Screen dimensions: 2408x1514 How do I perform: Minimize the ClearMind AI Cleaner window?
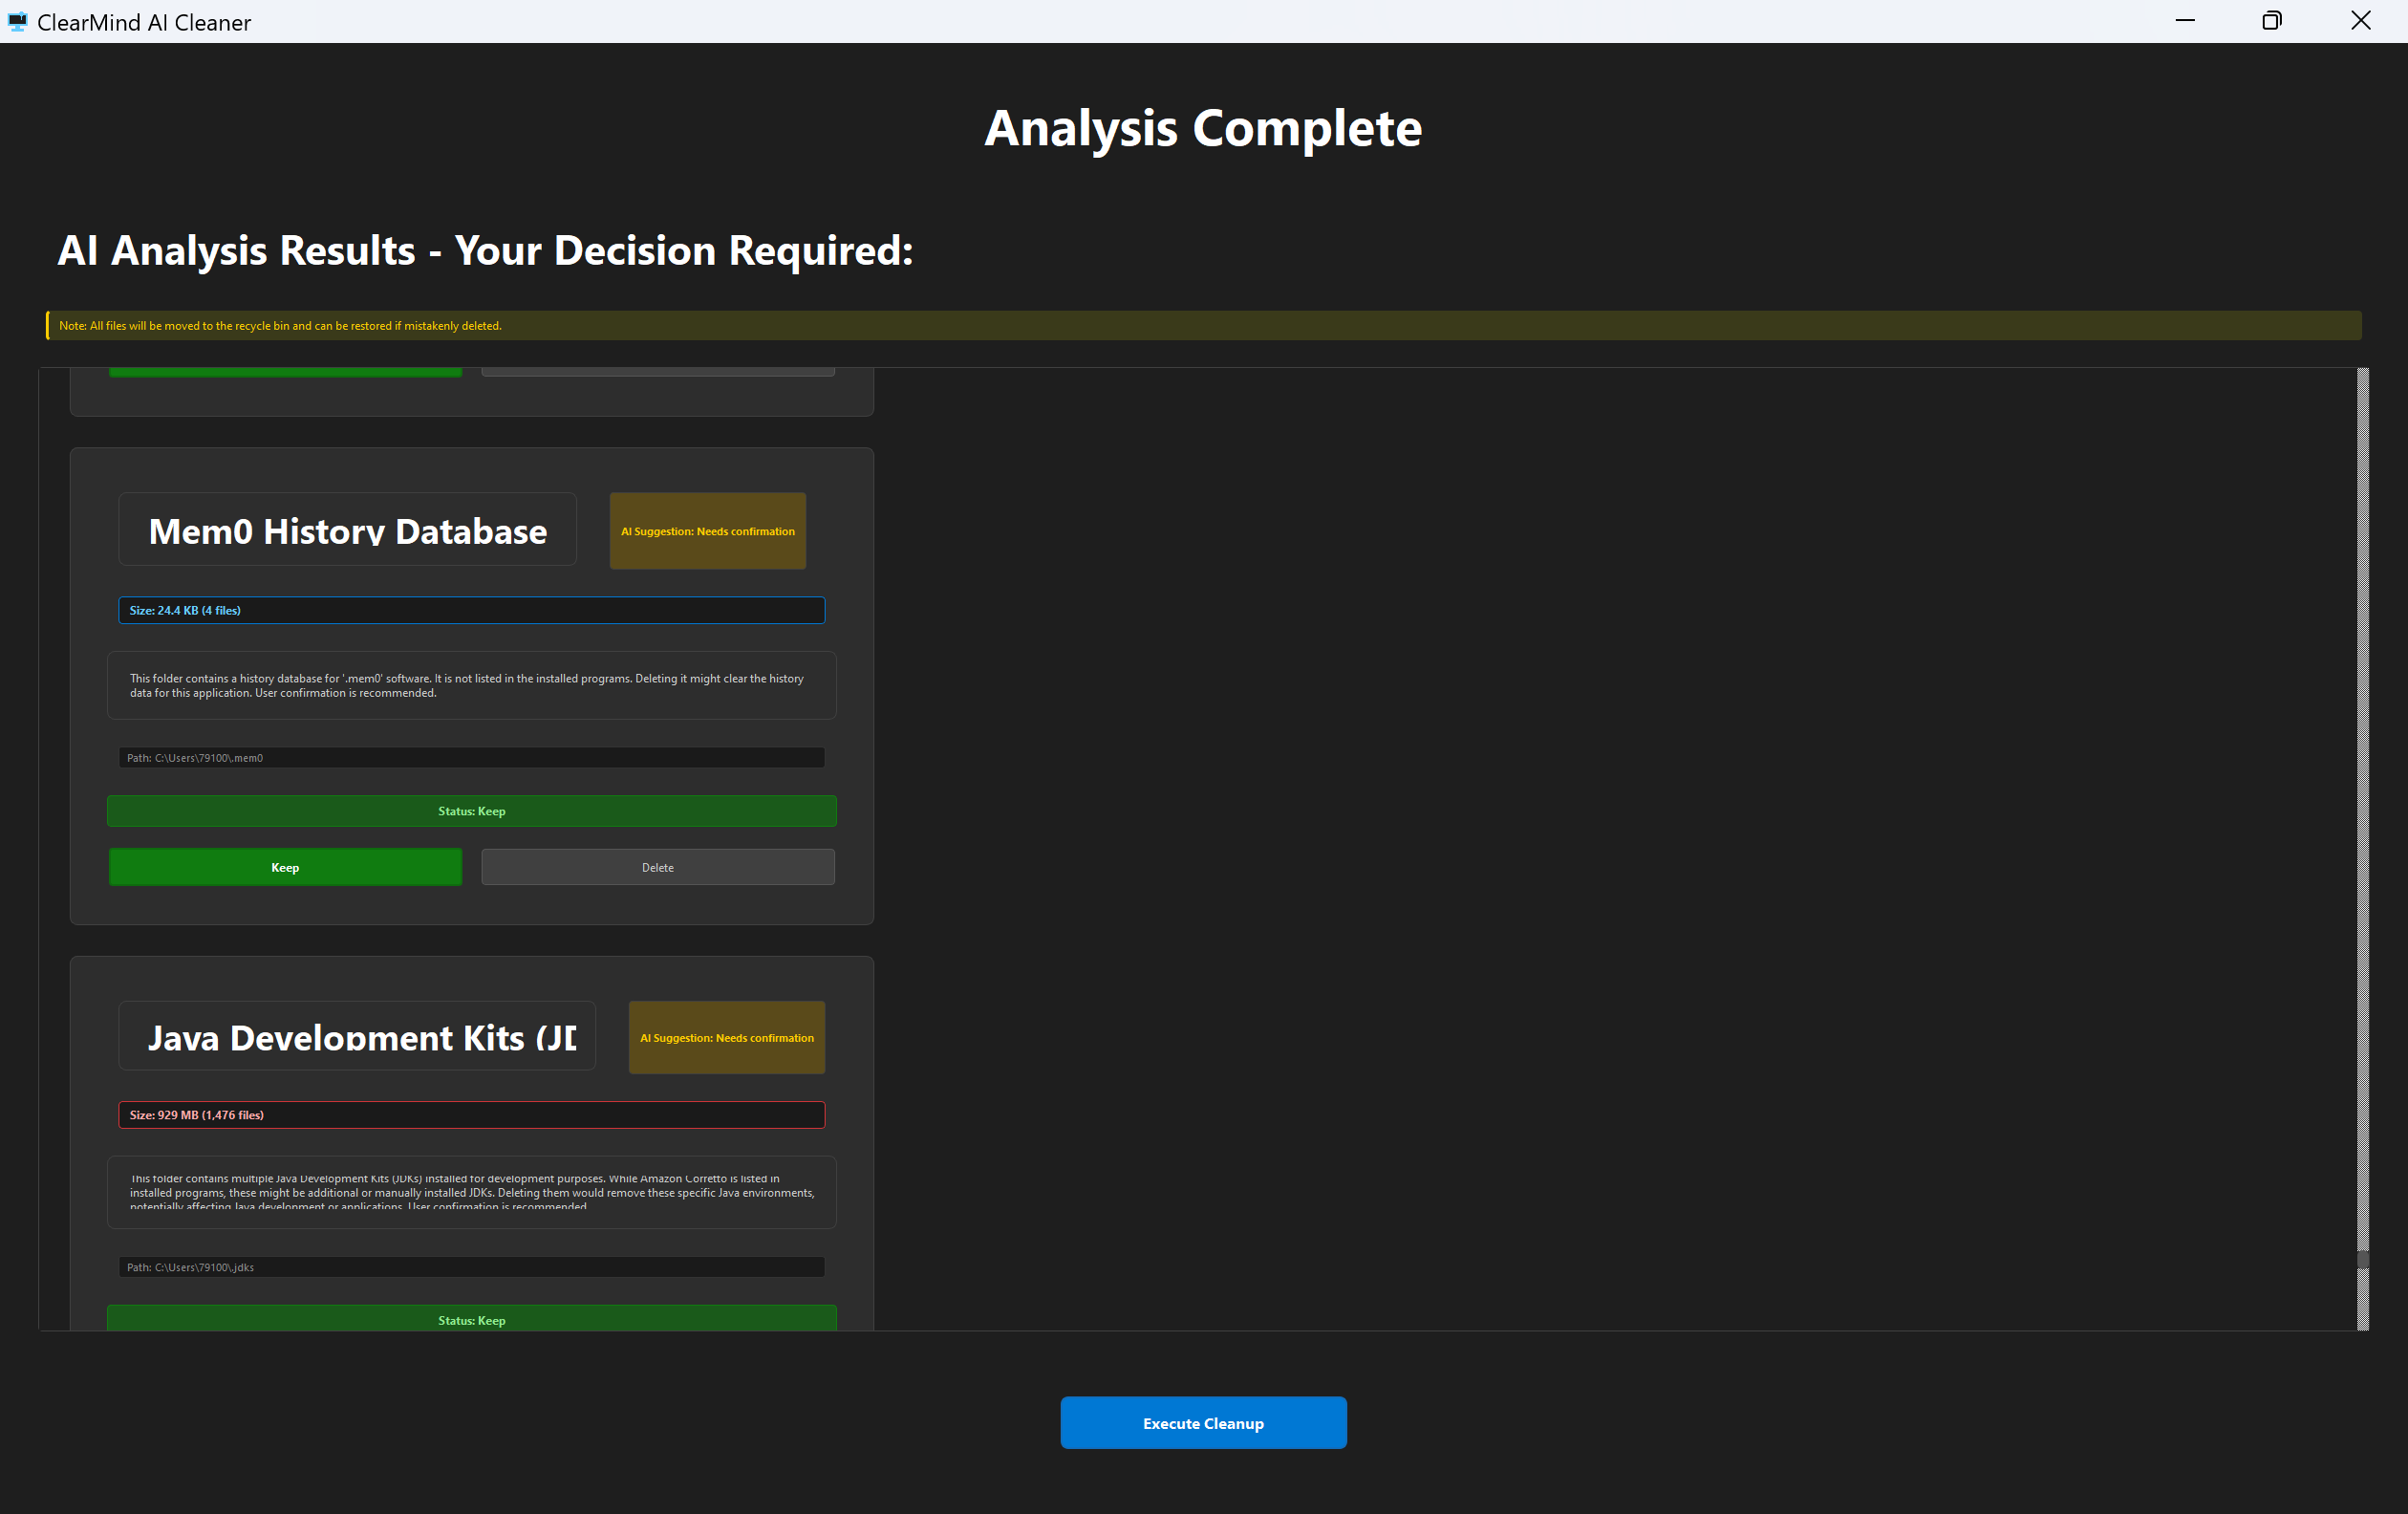tap(2185, 21)
